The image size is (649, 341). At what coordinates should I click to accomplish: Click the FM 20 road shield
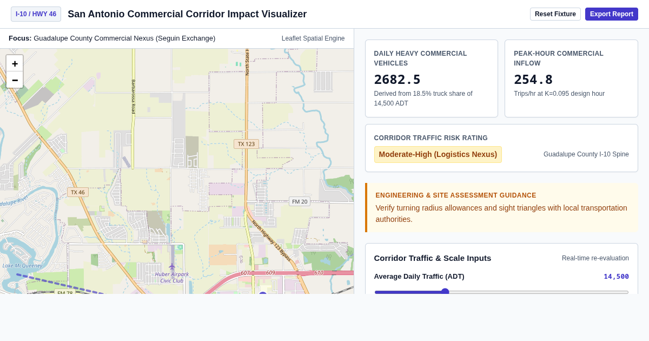click(300, 201)
